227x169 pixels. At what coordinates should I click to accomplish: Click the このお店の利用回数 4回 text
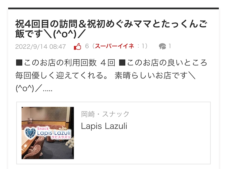[x=65, y=63]
